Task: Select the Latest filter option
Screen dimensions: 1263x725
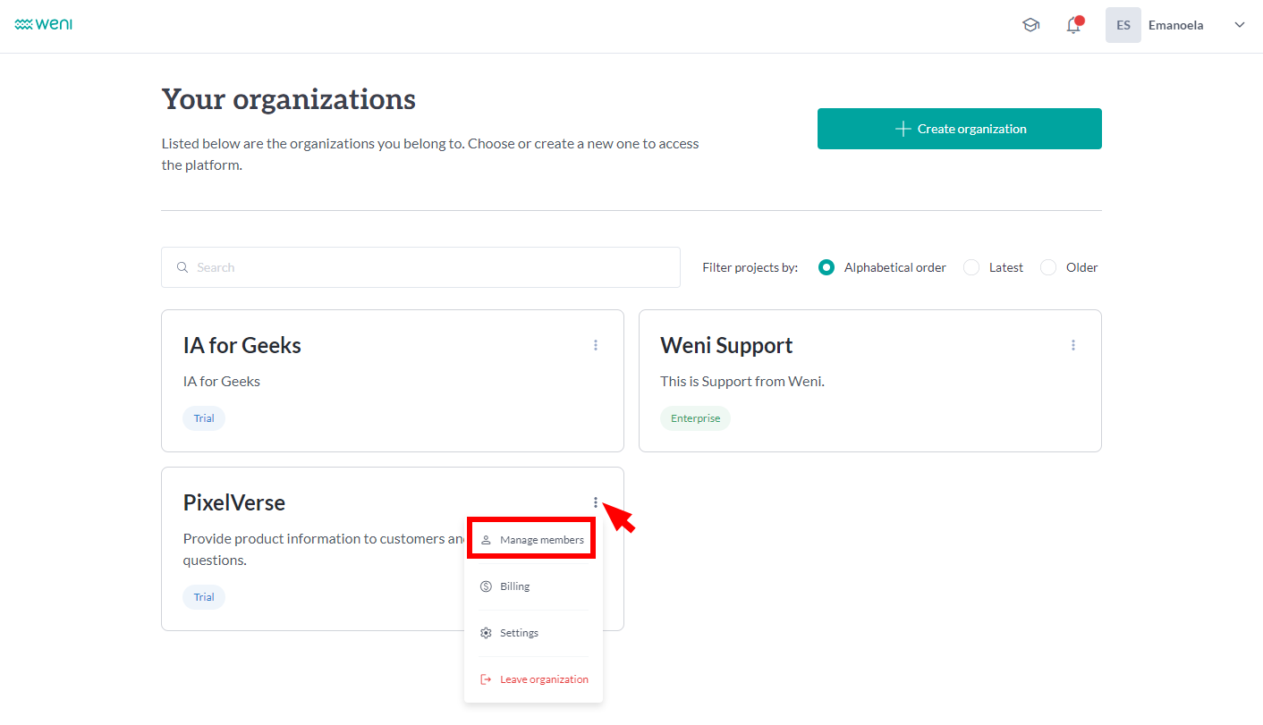Action: [971, 267]
